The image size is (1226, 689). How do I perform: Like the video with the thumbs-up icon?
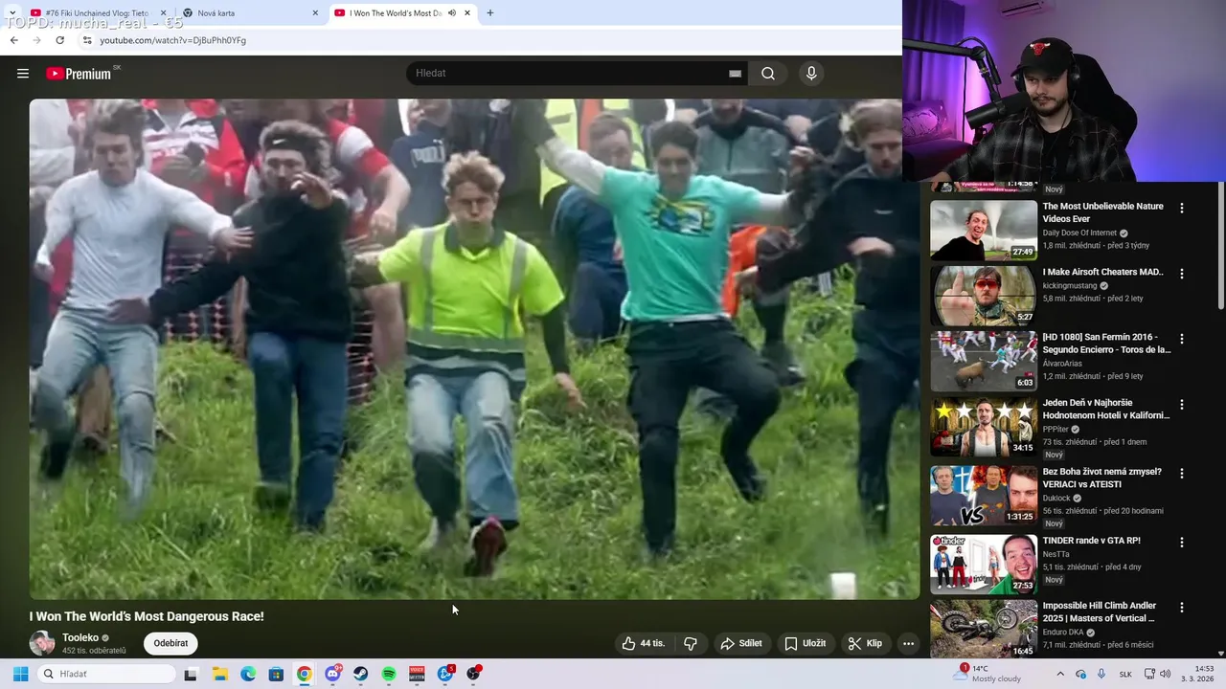pyautogui.click(x=644, y=644)
